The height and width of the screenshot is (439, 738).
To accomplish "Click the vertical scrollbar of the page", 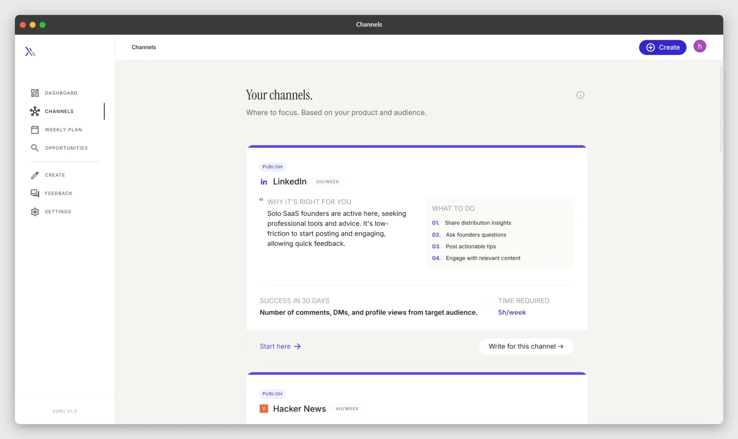I will point(721,108).
